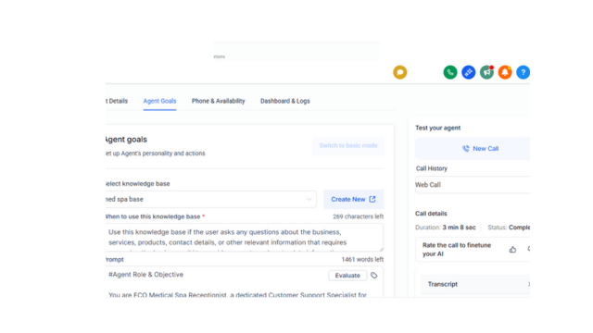Click the '269 characters left' counter
Image resolution: width=593 pixels, height=333 pixels.
[358, 216]
